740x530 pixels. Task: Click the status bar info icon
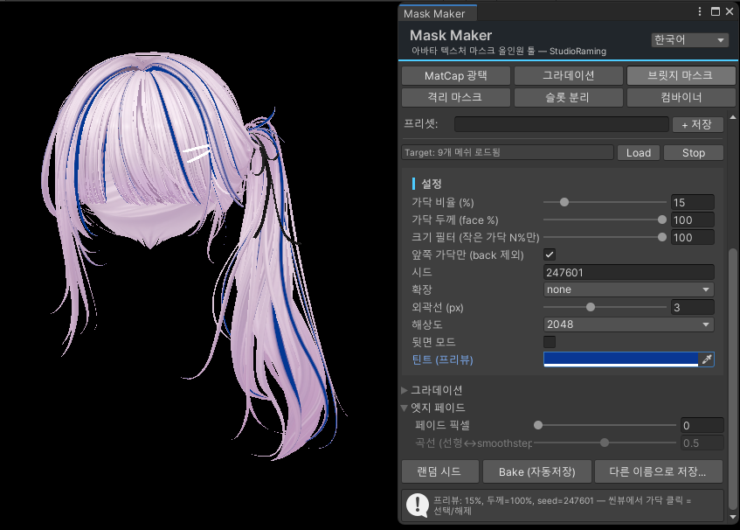(x=418, y=505)
